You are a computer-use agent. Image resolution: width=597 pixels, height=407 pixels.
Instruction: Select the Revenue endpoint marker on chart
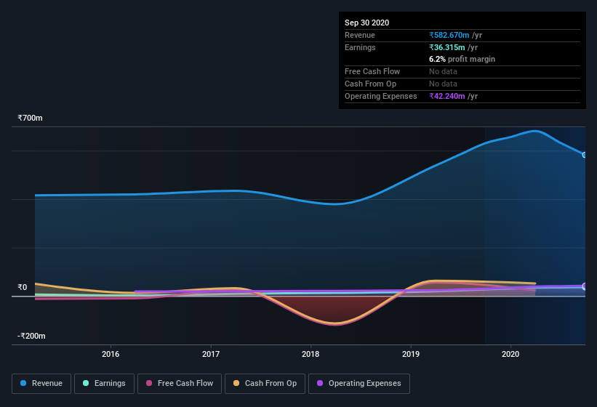[585, 155]
